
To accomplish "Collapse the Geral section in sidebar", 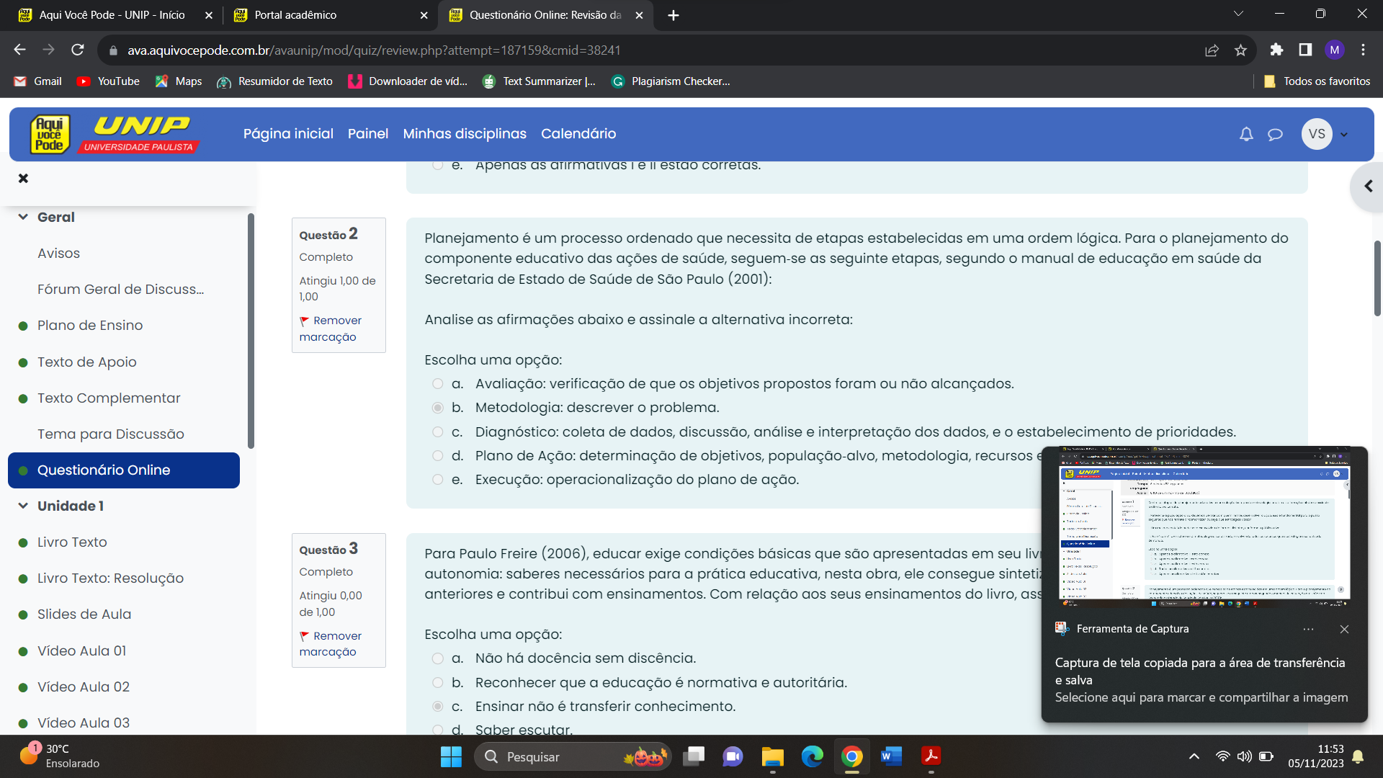I will click(x=23, y=218).
